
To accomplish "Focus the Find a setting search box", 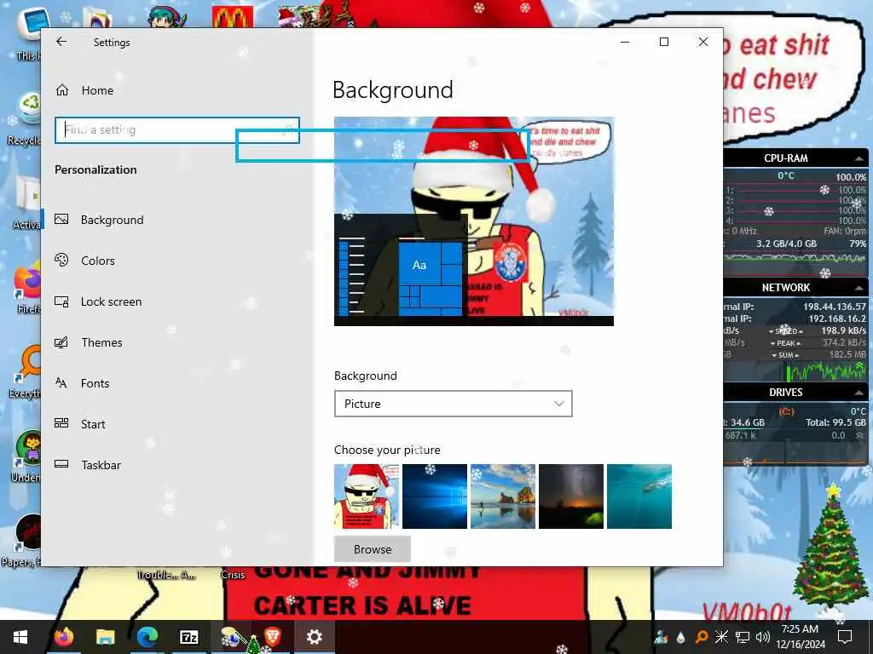I will 177,130.
